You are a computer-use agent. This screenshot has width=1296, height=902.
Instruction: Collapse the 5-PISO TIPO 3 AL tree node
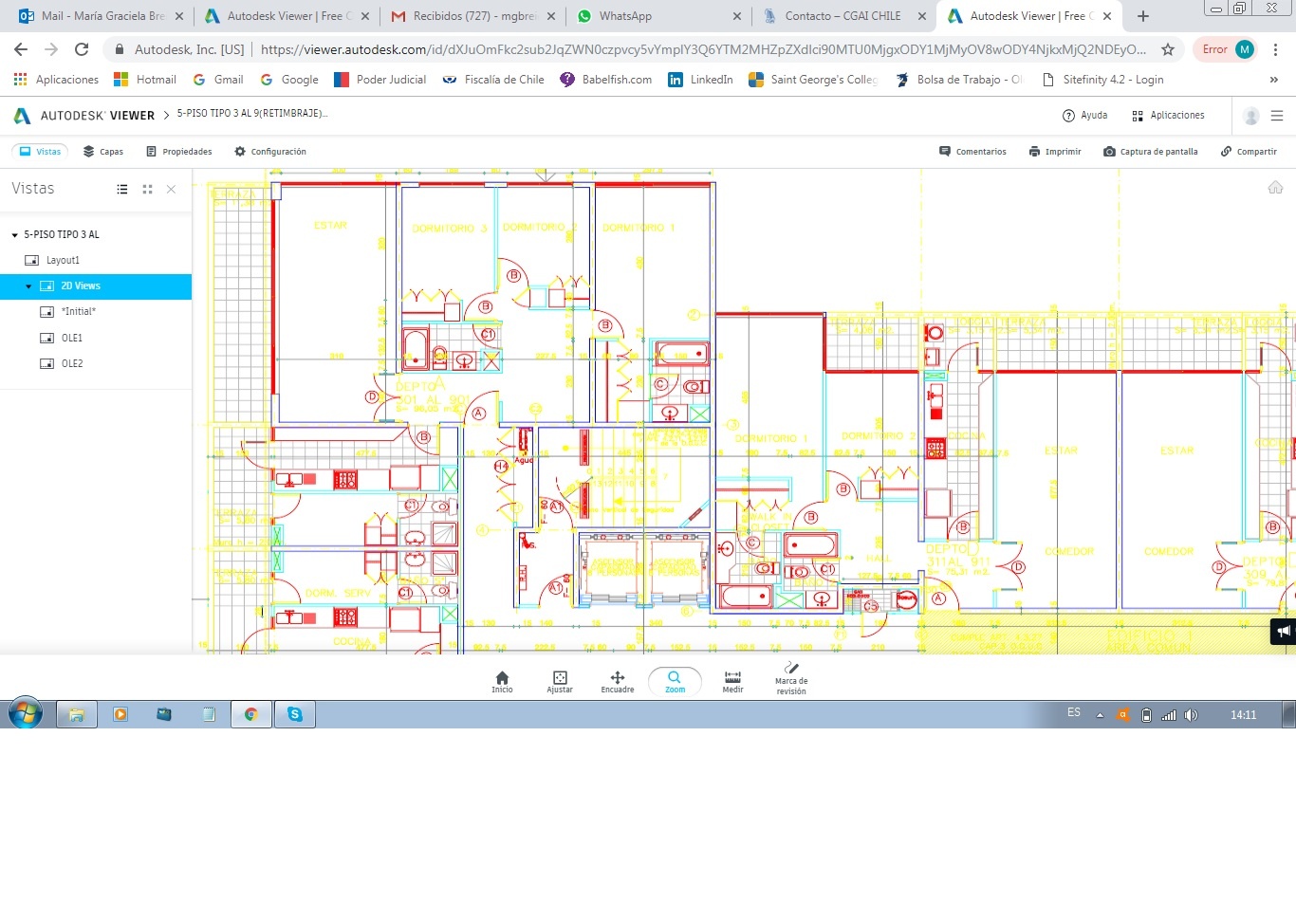point(15,235)
